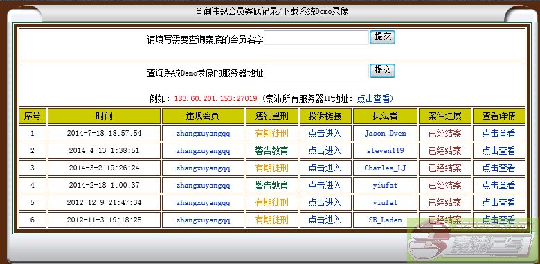The image size is (540, 264).
Task: Click the member name query input field
Action: point(316,38)
